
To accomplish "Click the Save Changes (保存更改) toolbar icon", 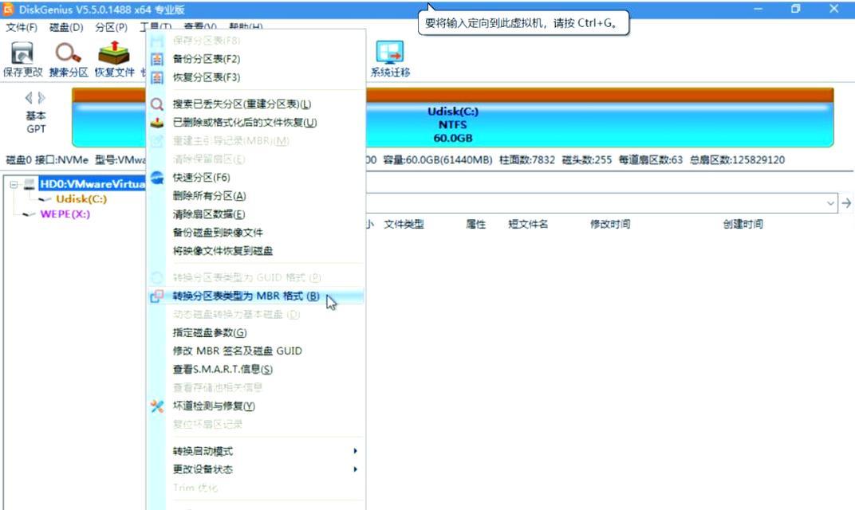I will coord(22,53).
